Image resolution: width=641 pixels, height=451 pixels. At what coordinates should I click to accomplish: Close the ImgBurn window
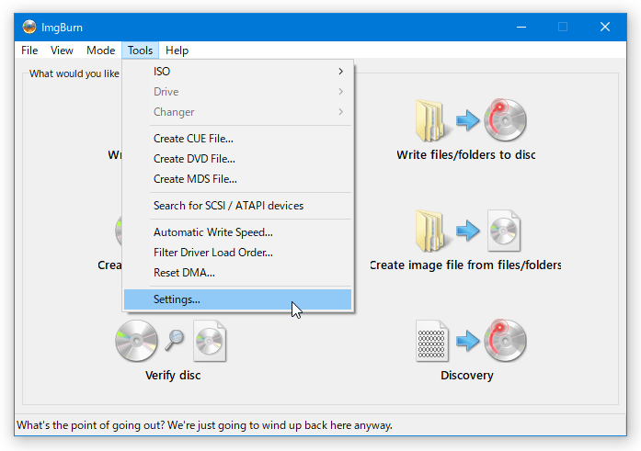605,27
